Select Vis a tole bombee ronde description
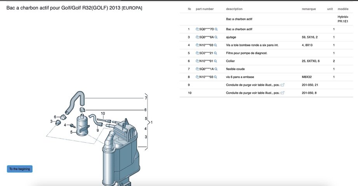Screen dimensions: 358x186 pos(252,45)
